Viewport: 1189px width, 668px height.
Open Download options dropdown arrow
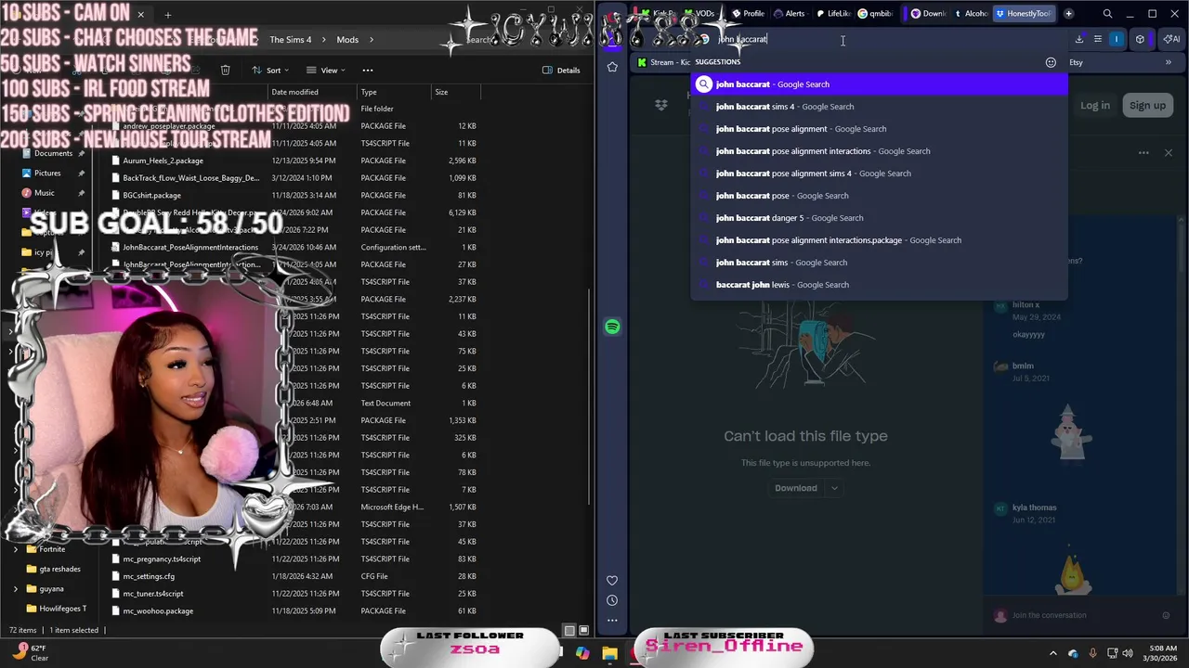coord(834,488)
